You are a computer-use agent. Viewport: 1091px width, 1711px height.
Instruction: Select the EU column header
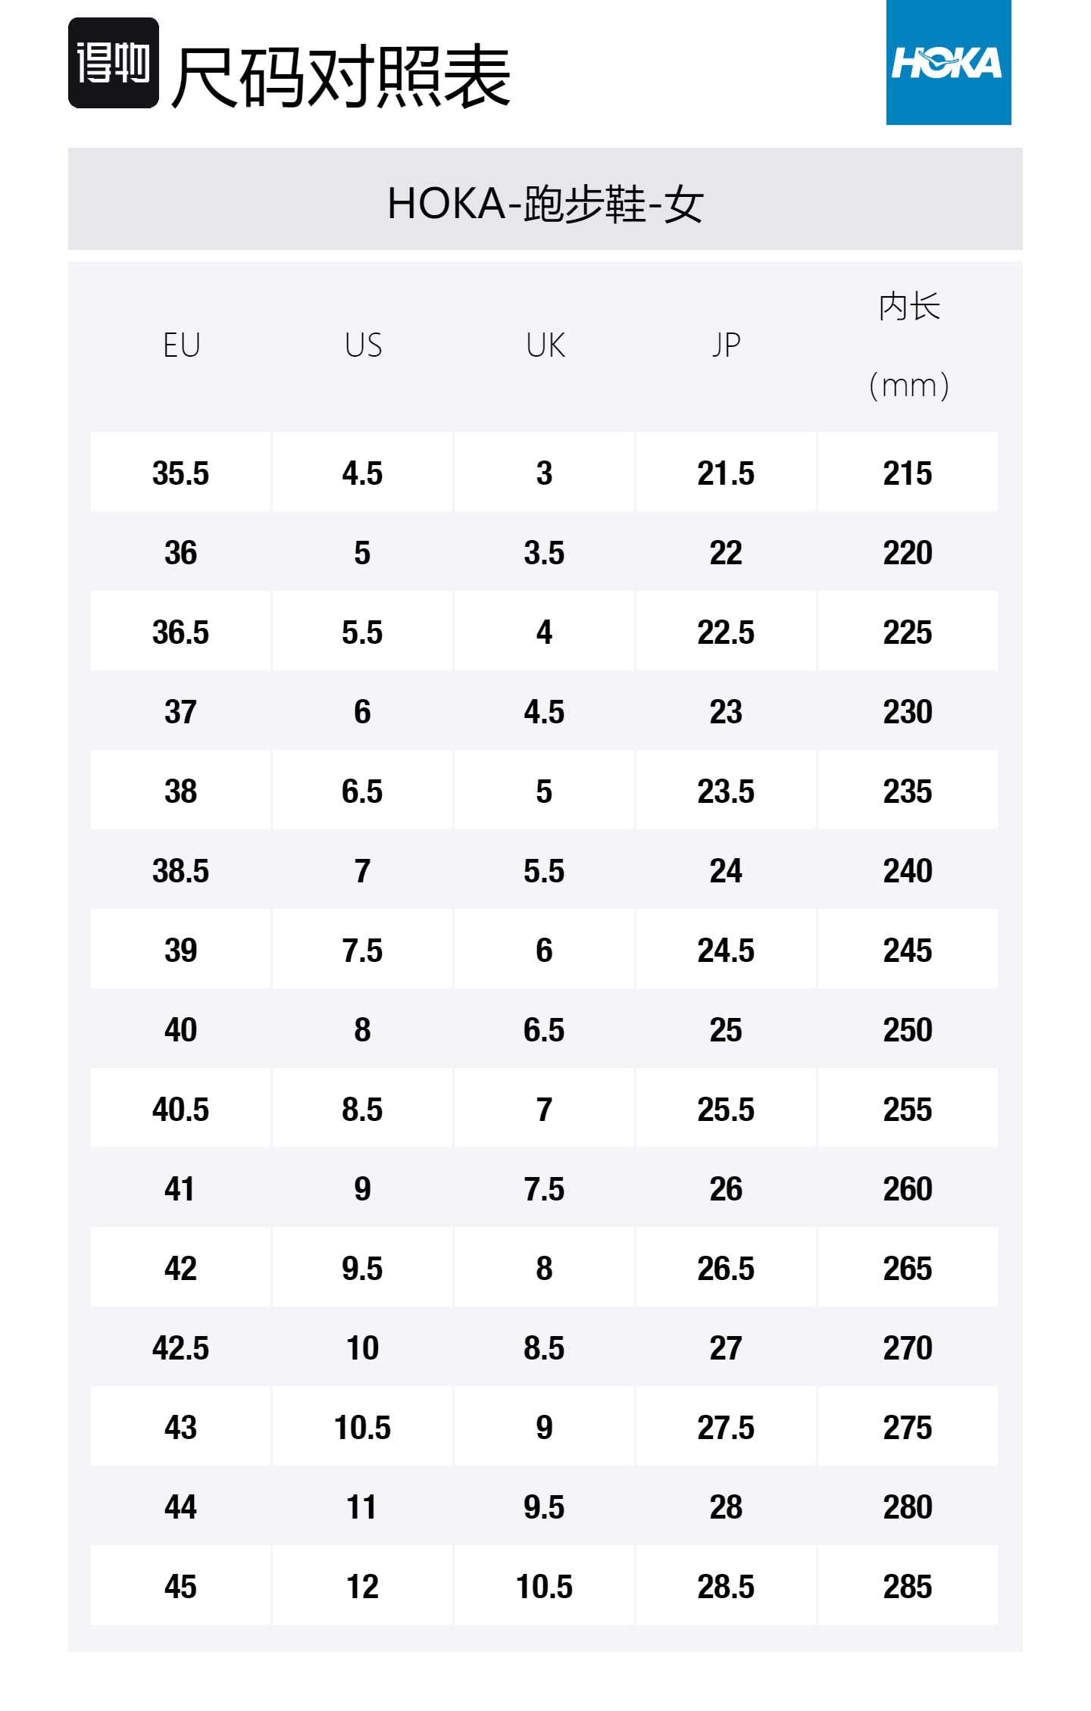[181, 345]
